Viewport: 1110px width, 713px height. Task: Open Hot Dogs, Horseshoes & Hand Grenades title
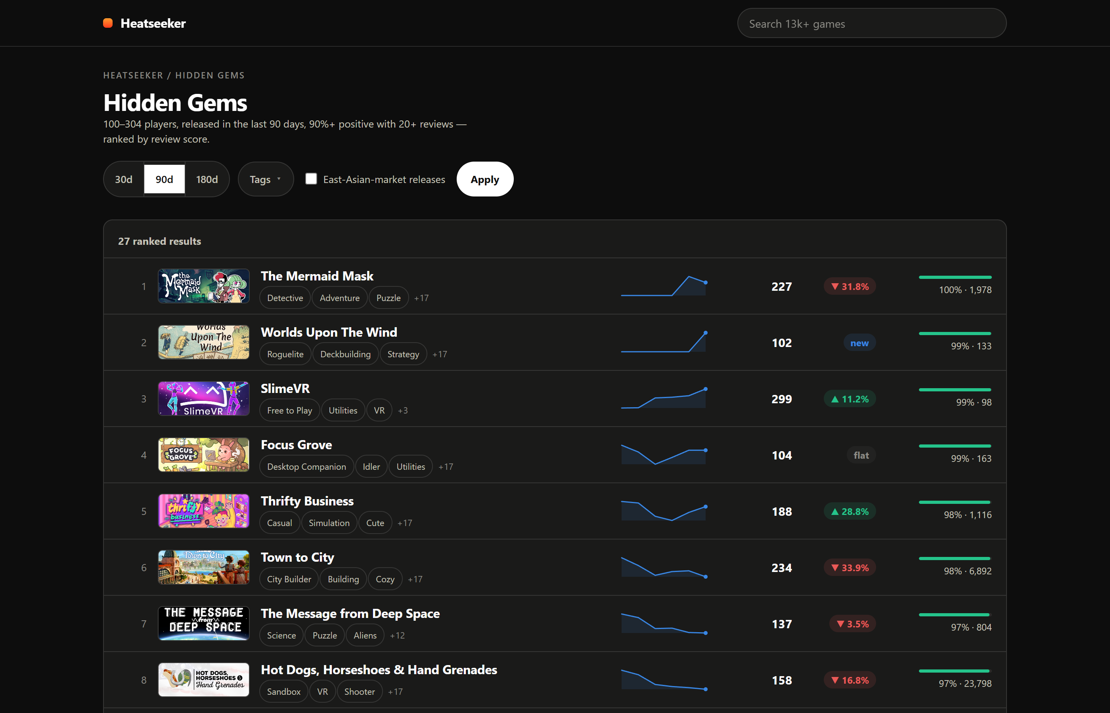click(379, 670)
